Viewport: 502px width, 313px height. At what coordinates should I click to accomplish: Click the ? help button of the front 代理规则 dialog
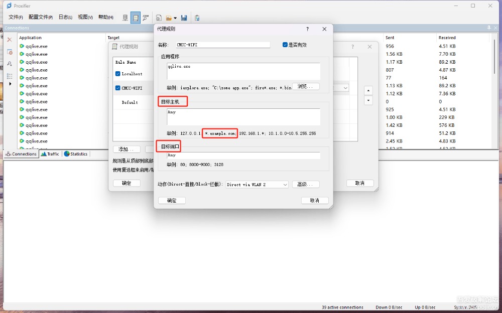click(307, 29)
